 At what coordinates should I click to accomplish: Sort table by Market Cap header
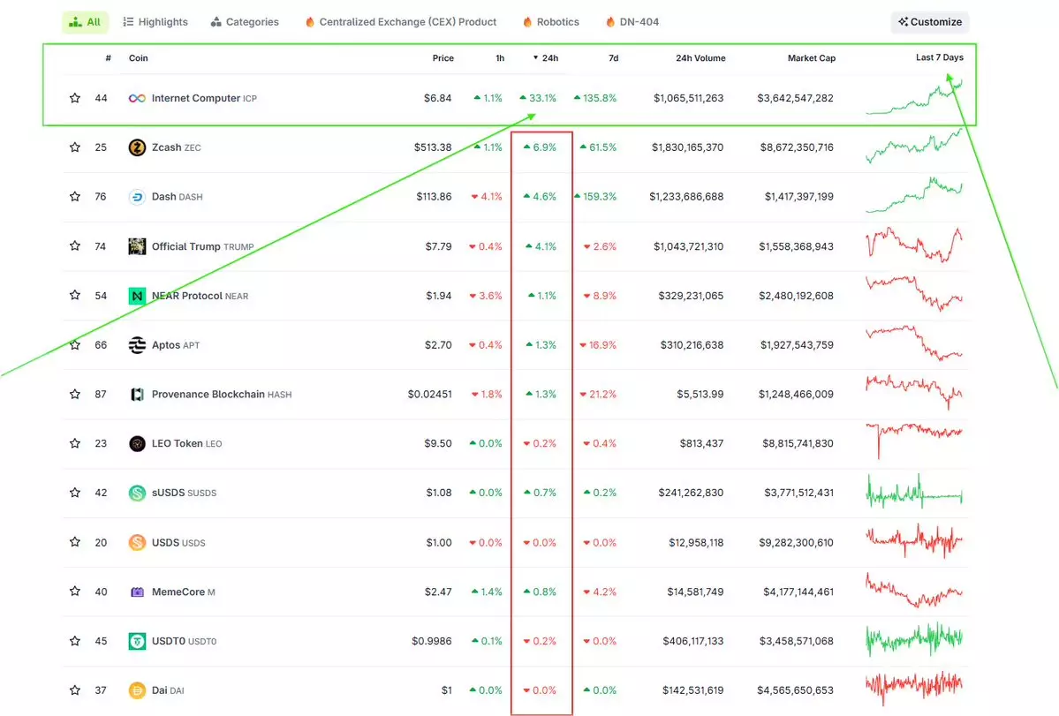811,58
